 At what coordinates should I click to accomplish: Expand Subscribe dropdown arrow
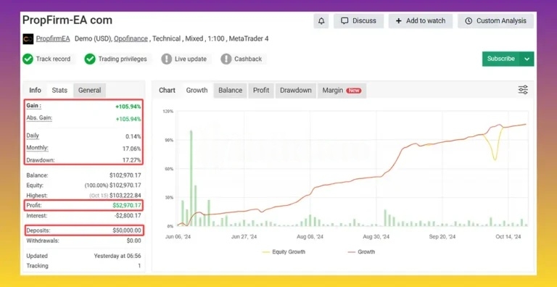pos(527,59)
